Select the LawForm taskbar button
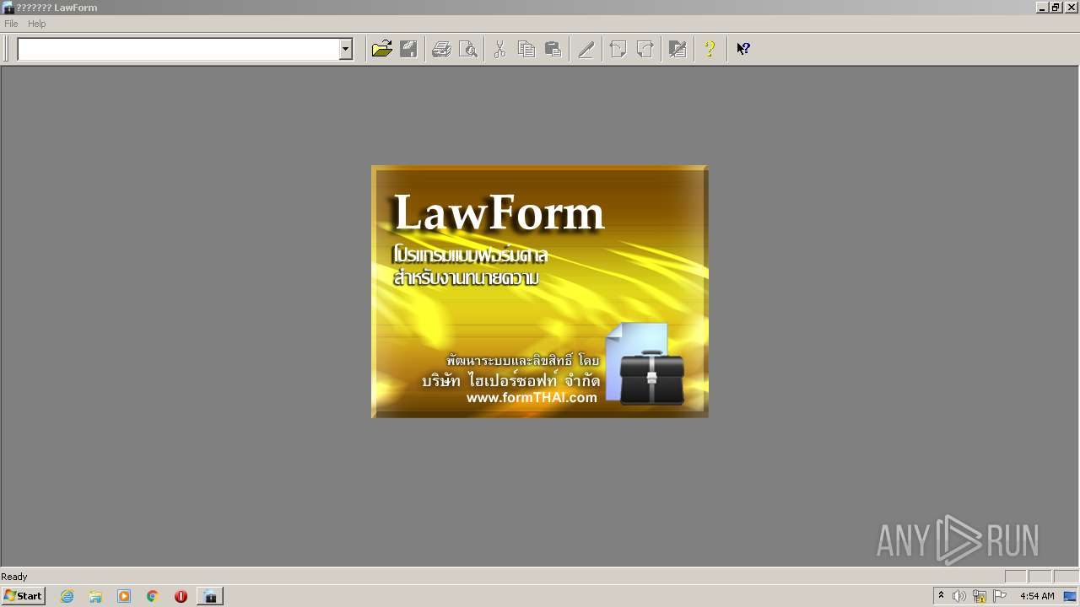Image resolution: width=1080 pixels, height=607 pixels. 210,596
